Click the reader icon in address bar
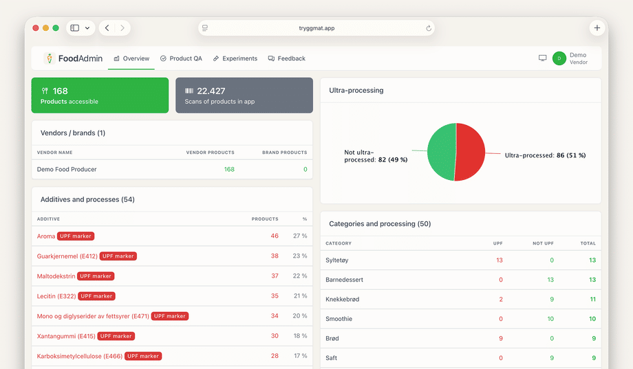 pyautogui.click(x=205, y=27)
